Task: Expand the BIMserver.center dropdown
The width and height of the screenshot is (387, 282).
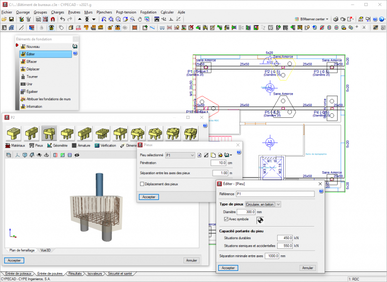Action: point(312,19)
